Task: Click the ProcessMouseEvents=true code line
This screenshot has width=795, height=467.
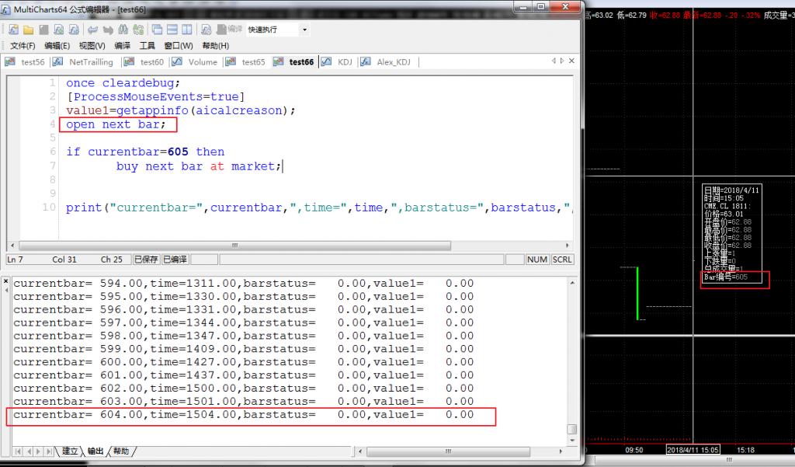Action: [x=155, y=96]
